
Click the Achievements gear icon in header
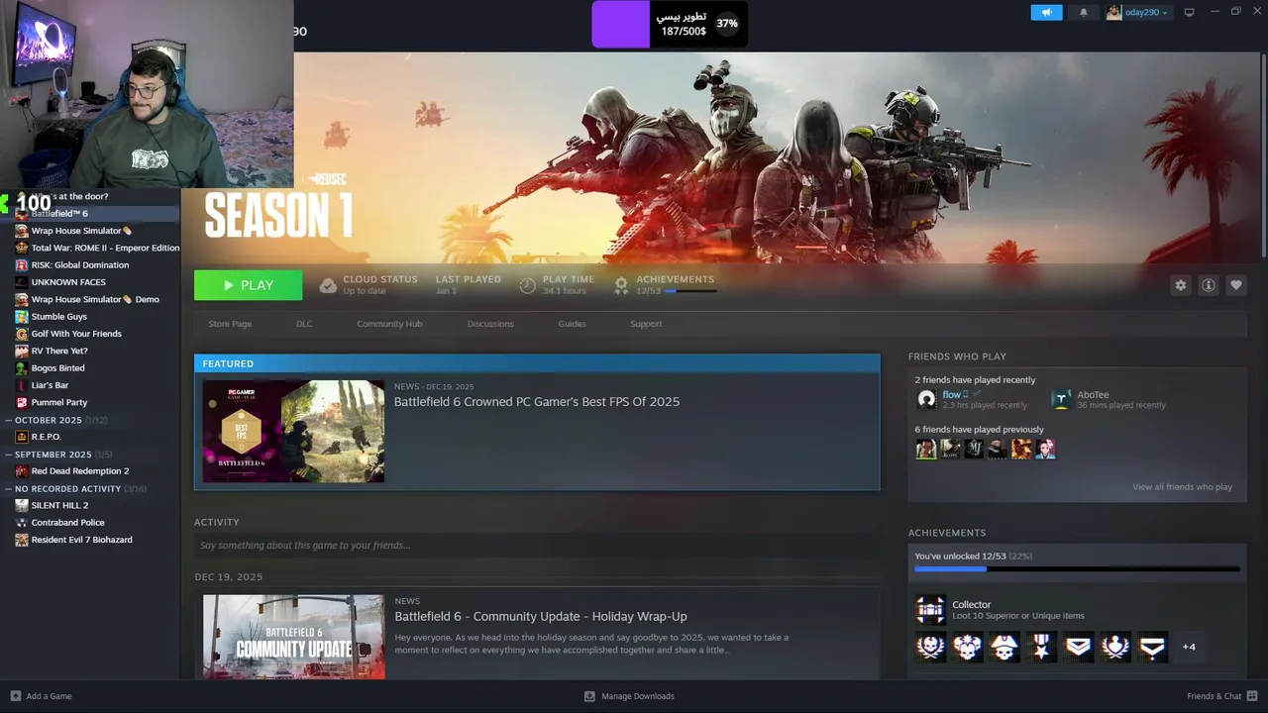pyautogui.click(x=621, y=285)
